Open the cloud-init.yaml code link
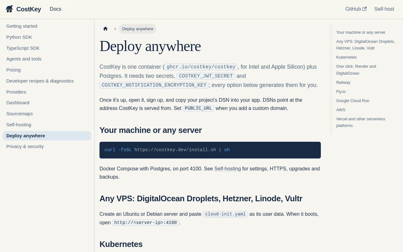Viewport: 403px width, 252px height. (225, 214)
